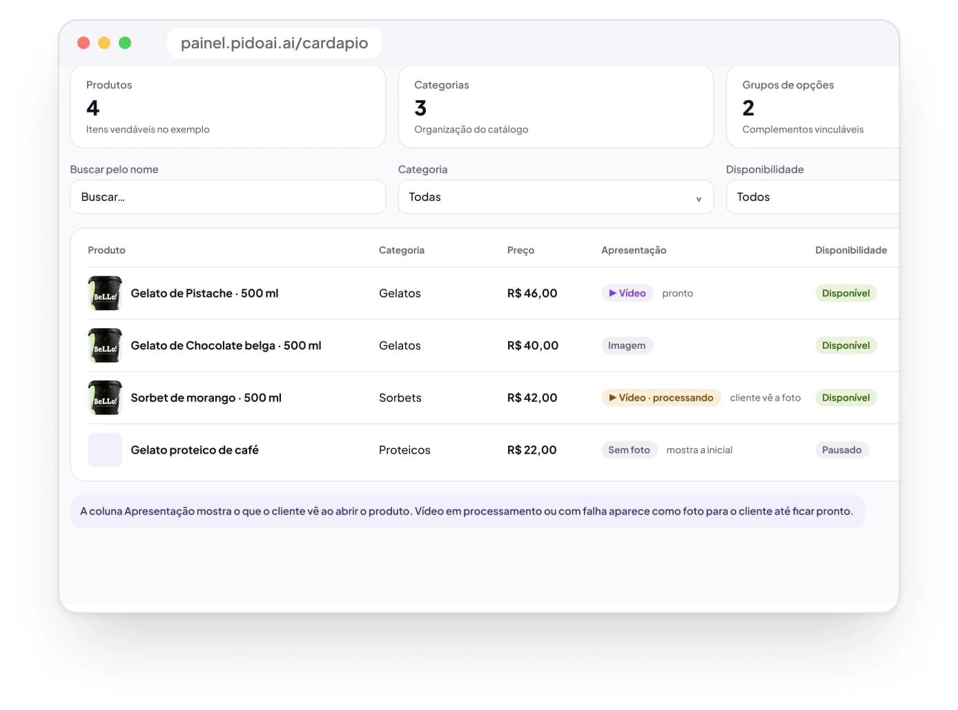The width and height of the screenshot is (958, 710).
Task: Click the Disponível badge for Chocolate belga
Action: pos(845,345)
